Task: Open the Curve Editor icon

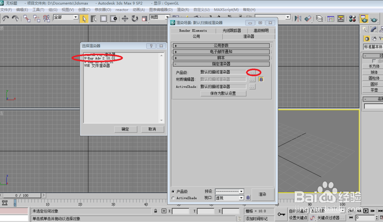Action: pyautogui.click(x=331, y=18)
